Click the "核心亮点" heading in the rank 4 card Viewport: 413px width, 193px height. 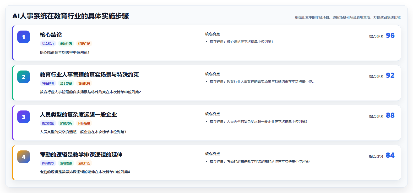coord(213,154)
